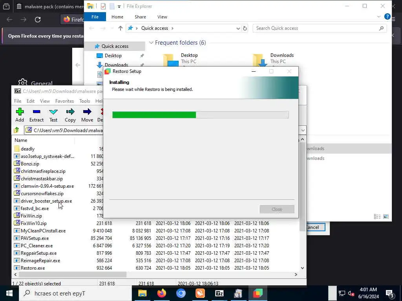Click the Search Quick access field
Screen dimensions: 402x301
(320, 28)
